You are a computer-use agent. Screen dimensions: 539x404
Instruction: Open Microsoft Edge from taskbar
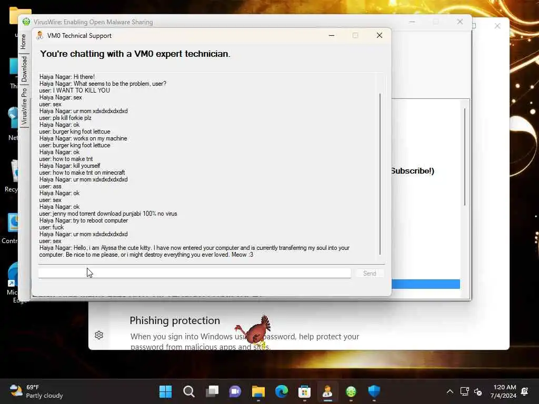click(282, 391)
